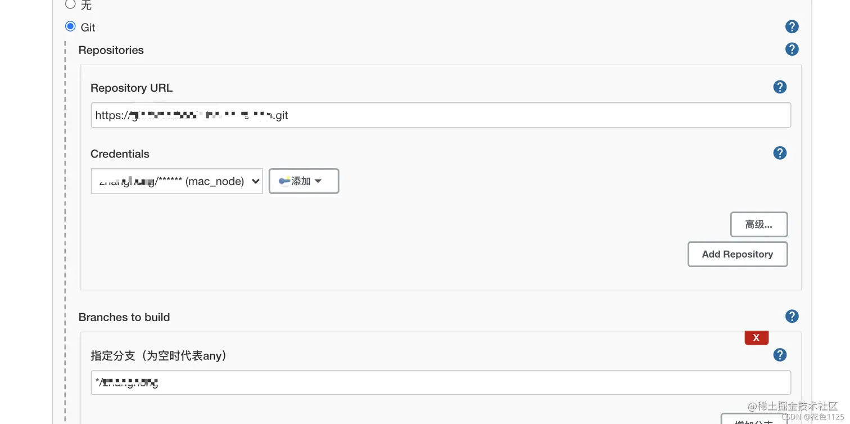850x424 pixels.
Task: Click the Add Repository button
Action: pyautogui.click(x=737, y=254)
